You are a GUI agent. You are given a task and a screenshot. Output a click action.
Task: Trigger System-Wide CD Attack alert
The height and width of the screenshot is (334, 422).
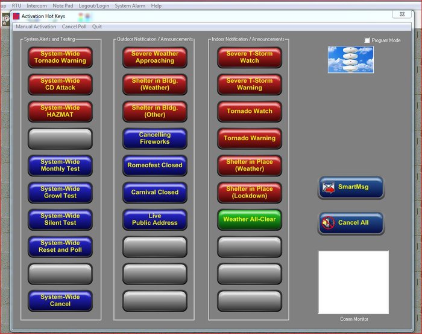60,84
